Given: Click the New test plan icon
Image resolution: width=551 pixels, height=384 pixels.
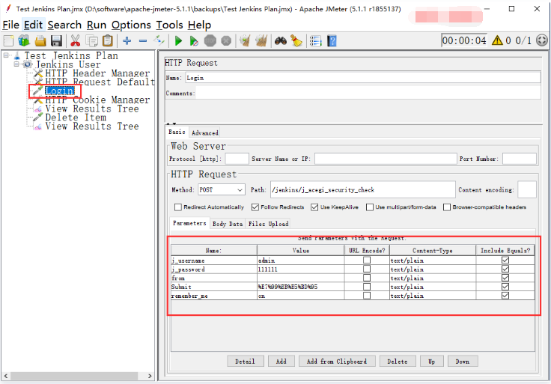Looking at the screenshot, I should (8, 41).
